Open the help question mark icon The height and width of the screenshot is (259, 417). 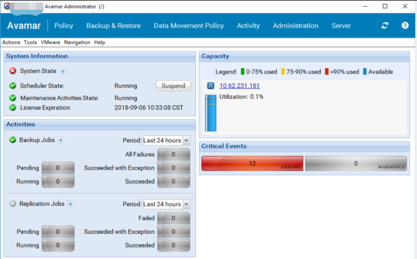[405, 25]
